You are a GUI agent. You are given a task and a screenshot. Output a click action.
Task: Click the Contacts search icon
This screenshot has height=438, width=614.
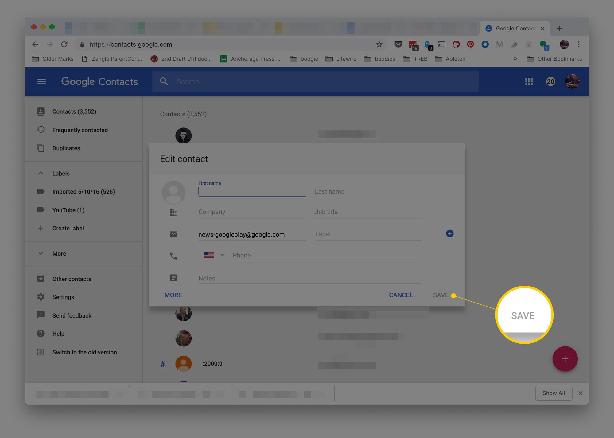165,81
